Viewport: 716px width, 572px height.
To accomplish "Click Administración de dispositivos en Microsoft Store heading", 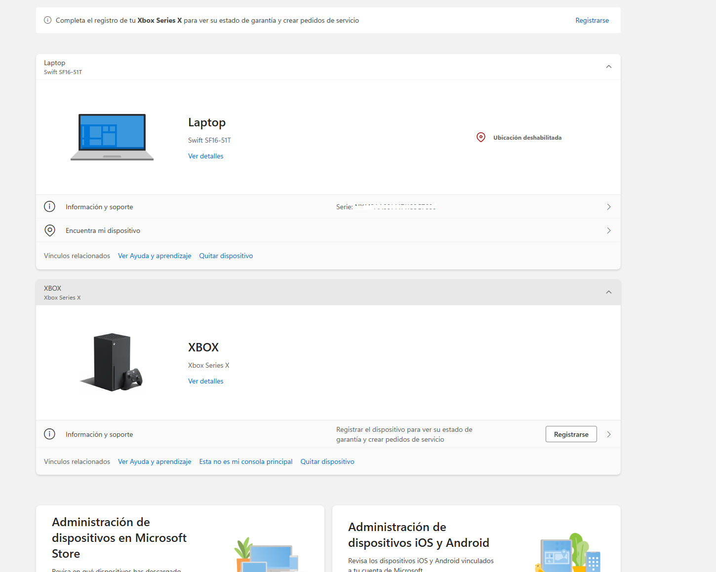I will tap(119, 538).
